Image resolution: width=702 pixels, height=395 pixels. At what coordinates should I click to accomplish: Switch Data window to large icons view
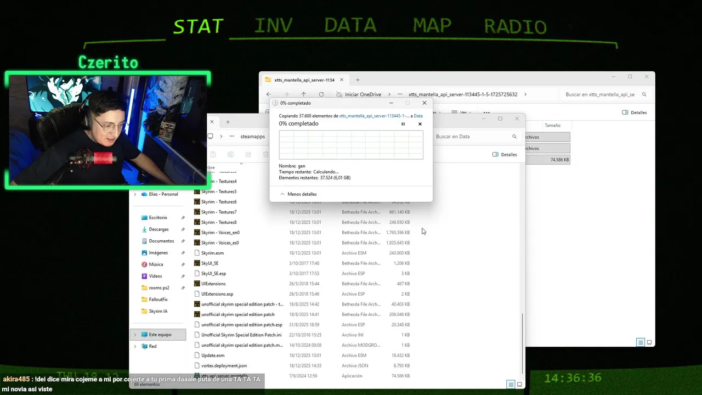click(519, 384)
